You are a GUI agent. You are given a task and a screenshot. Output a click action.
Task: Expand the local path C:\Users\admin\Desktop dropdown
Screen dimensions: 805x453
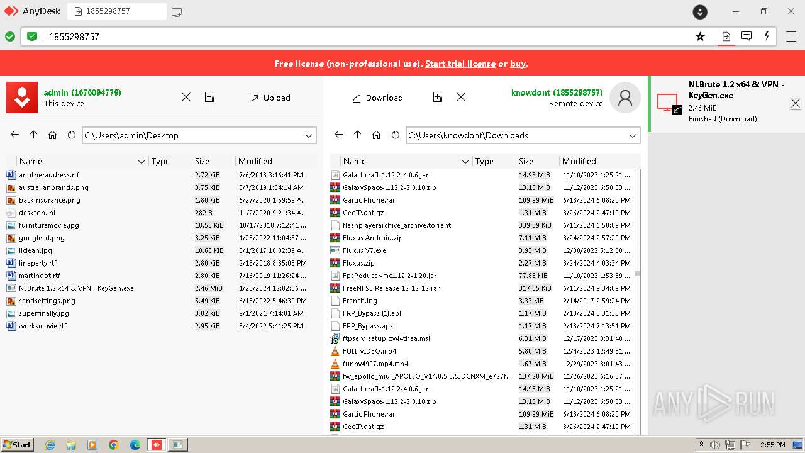click(x=309, y=135)
